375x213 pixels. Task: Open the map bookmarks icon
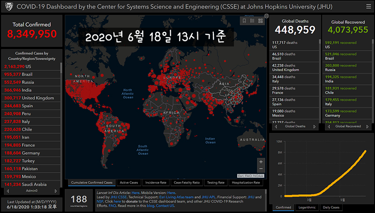244,21
